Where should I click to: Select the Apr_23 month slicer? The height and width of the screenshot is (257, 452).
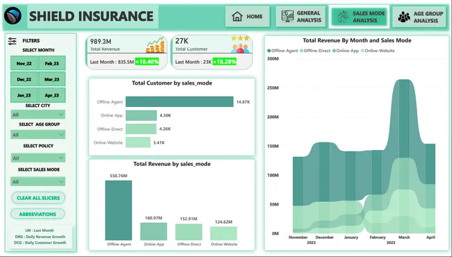pos(52,95)
